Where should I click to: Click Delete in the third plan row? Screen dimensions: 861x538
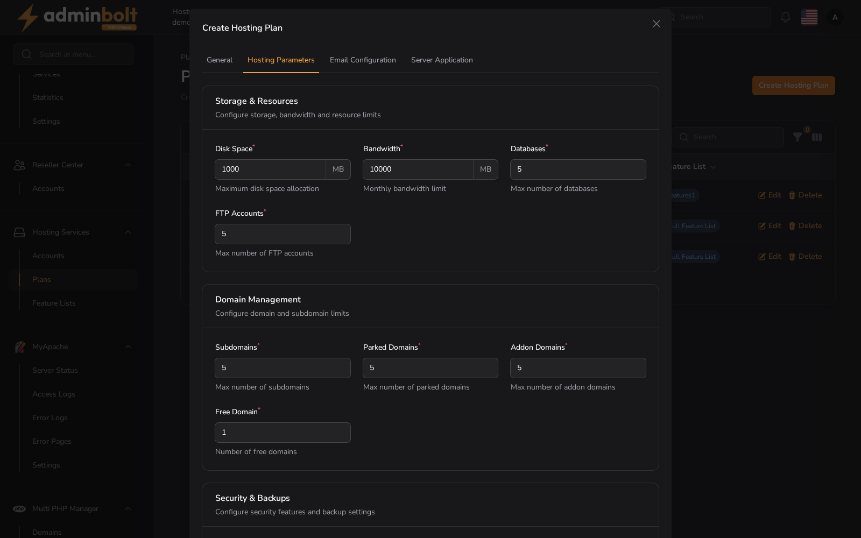[x=805, y=257]
